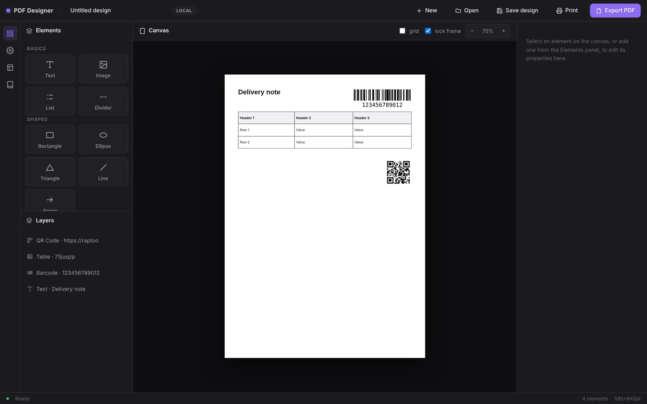
Task: Click the 4 elements status text
Action: coord(595,399)
